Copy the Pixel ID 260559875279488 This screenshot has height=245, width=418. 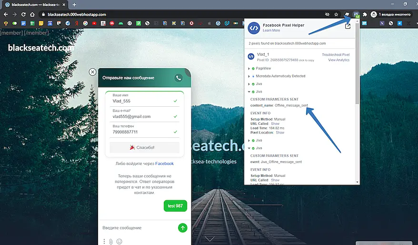[286, 60]
